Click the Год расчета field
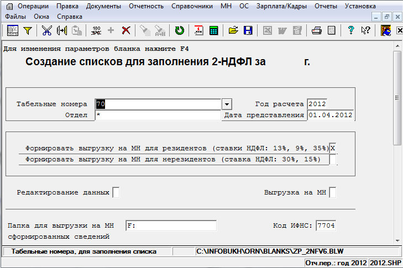Image resolution: width=403 pixels, height=268 pixels. click(318, 104)
